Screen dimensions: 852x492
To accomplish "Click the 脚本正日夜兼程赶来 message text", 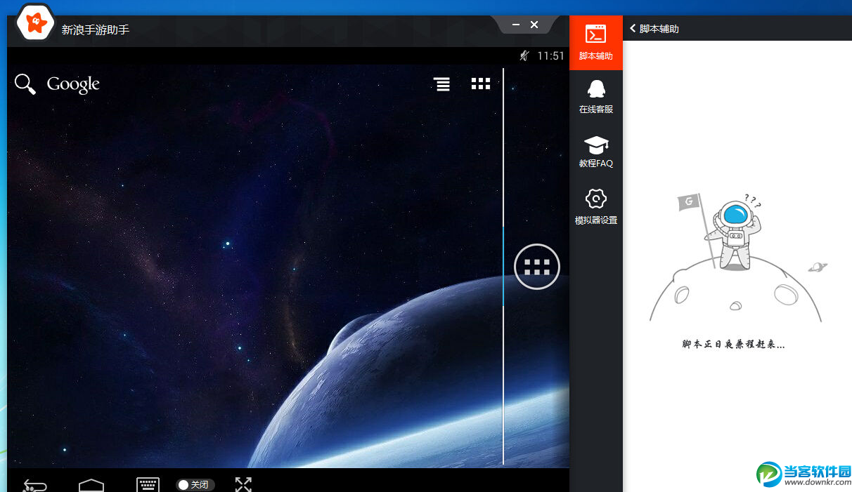I will [733, 344].
